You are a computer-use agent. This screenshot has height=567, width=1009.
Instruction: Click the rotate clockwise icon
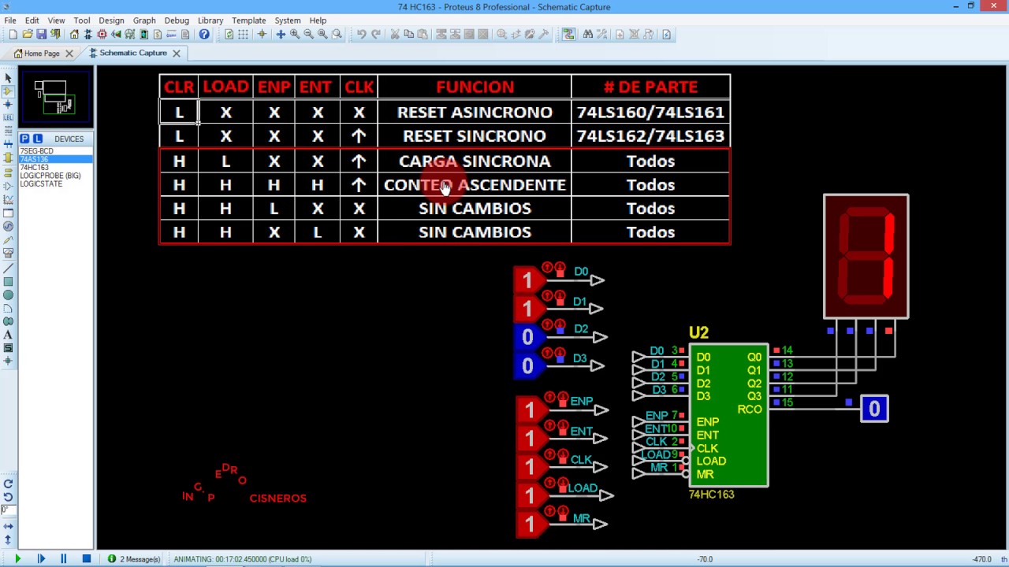coord(8,484)
